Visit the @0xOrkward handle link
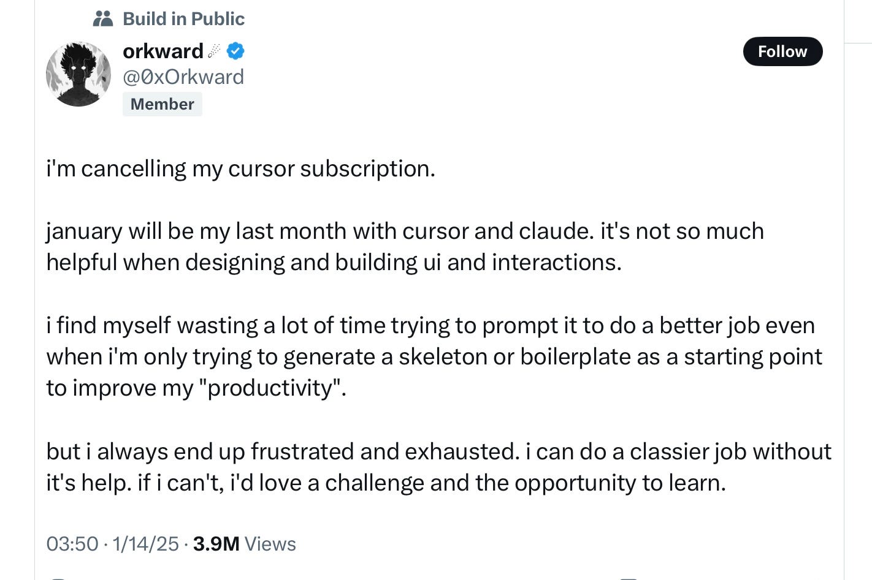The height and width of the screenshot is (580, 872). pyautogui.click(x=183, y=77)
